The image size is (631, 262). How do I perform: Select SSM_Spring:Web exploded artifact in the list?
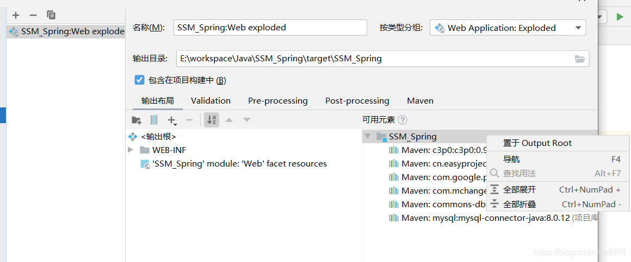click(x=66, y=31)
